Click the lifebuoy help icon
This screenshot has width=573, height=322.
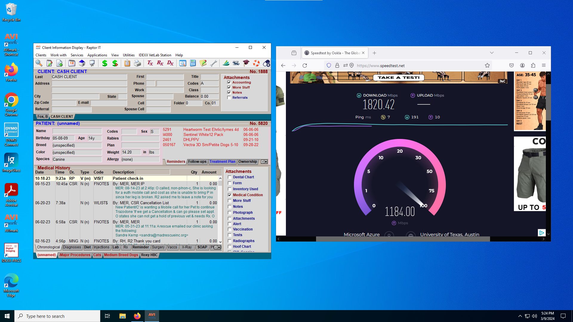(x=256, y=63)
